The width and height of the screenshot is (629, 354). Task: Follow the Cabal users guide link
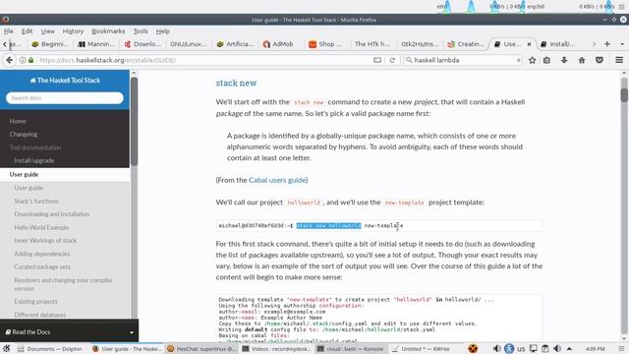(277, 180)
